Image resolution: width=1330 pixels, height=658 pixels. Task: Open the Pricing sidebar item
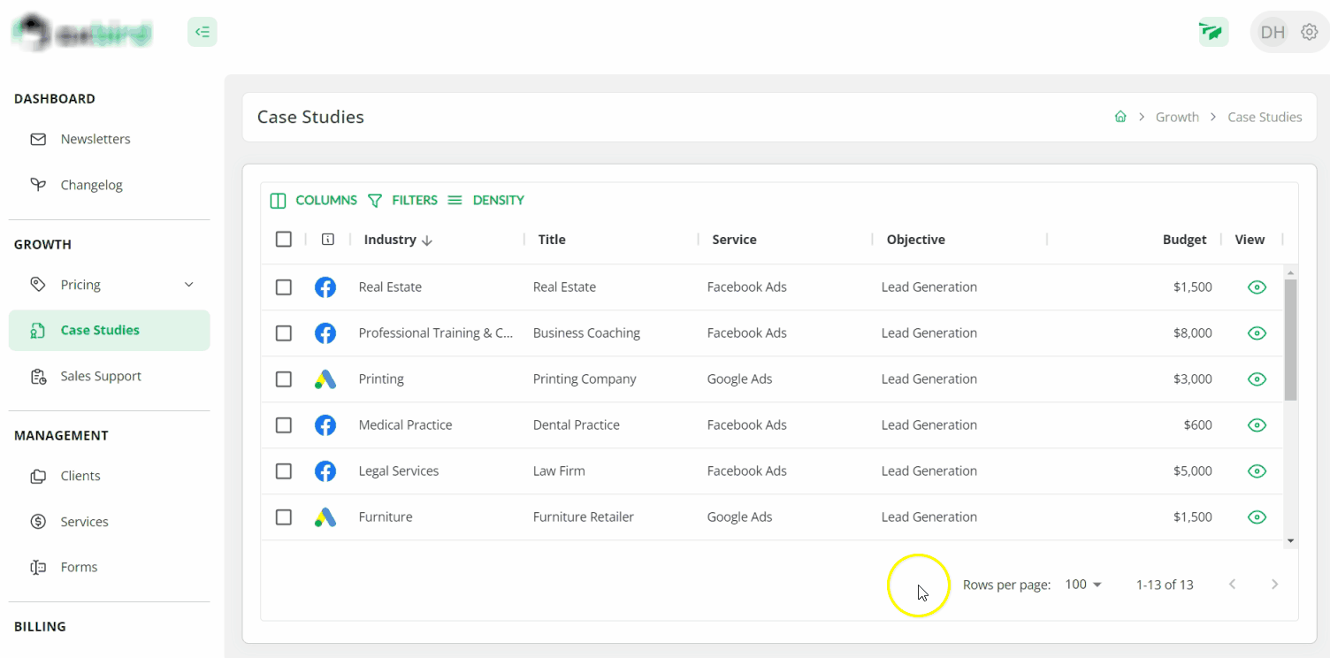tap(110, 285)
